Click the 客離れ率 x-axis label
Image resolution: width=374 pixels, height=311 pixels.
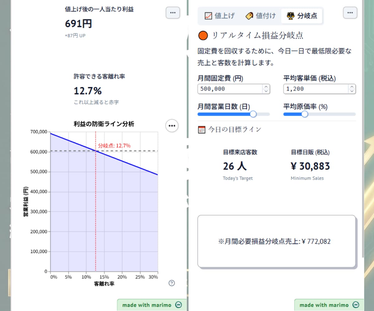coord(104,284)
